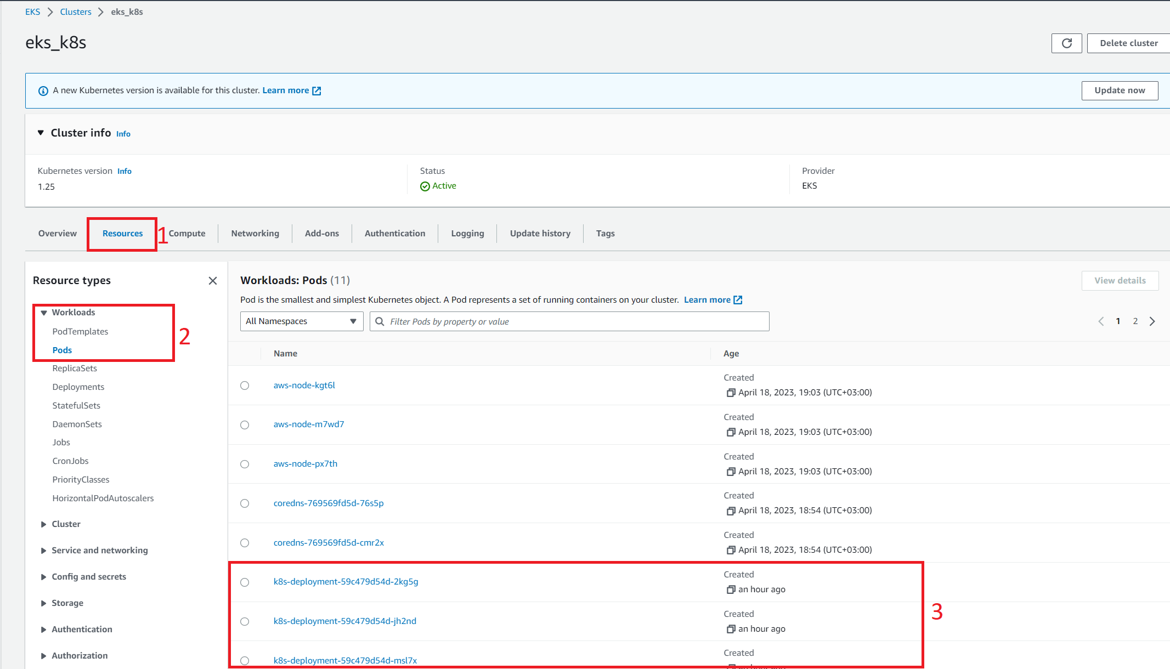
Task: Open the Update history tab
Action: coord(540,233)
